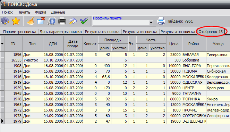
Task: Switch to Доп. параметры поиска tab
Action: pyautogui.click(x=61, y=32)
